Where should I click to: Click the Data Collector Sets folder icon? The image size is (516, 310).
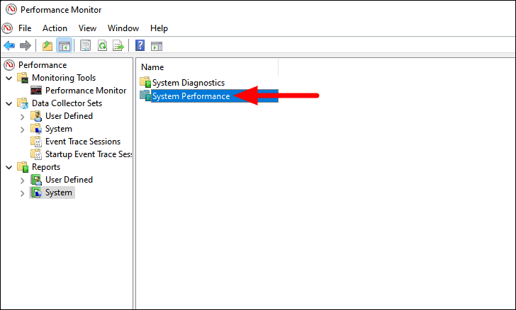[x=23, y=103]
